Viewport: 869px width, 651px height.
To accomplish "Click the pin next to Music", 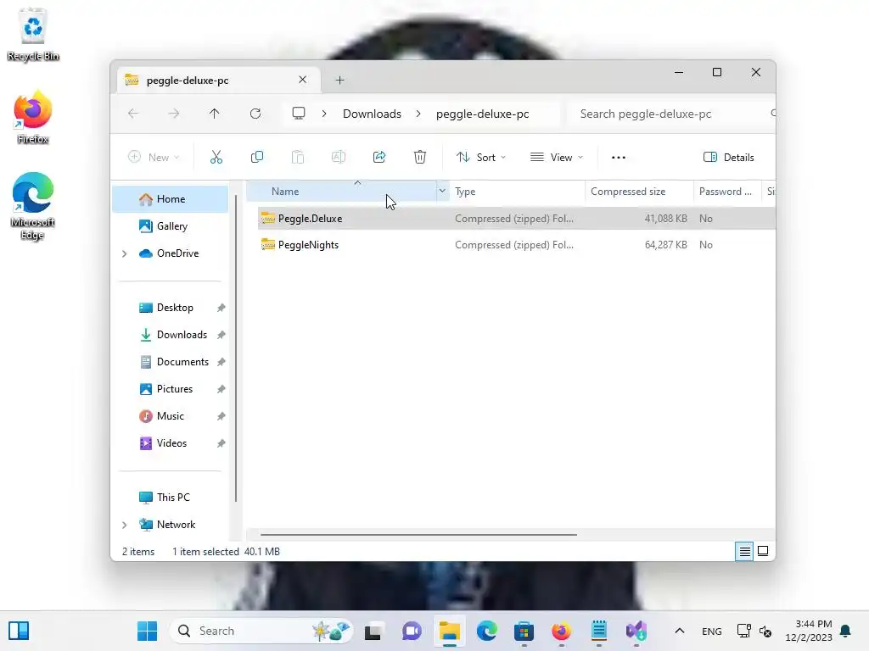I will (x=221, y=416).
